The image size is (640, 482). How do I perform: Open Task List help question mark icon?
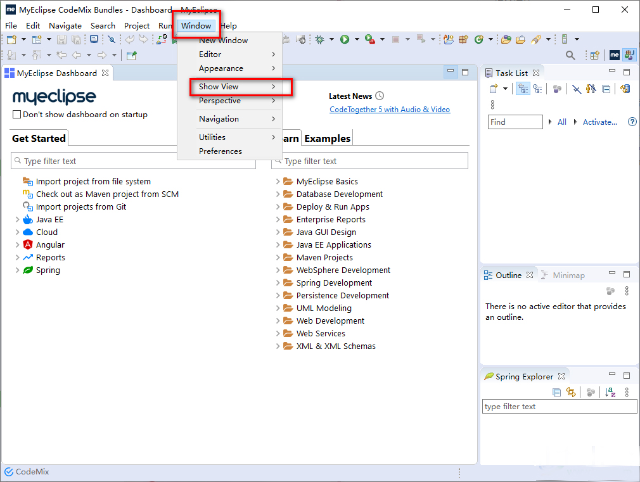coord(632,122)
